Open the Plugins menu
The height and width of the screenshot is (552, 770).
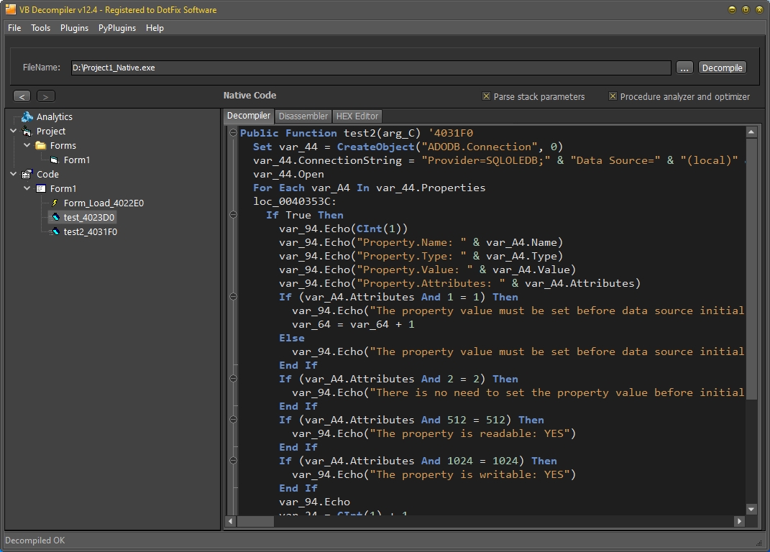pyautogui.click(x=74, y=28)
